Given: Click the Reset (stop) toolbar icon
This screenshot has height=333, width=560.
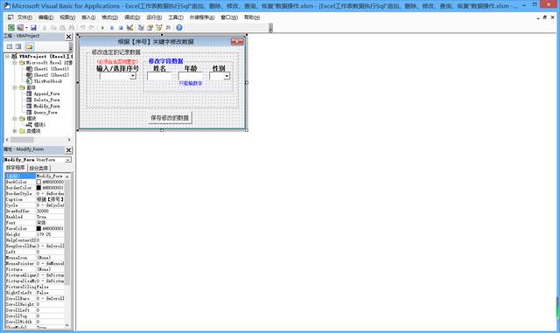Looking at the screenshot, I should coord(121,27).
